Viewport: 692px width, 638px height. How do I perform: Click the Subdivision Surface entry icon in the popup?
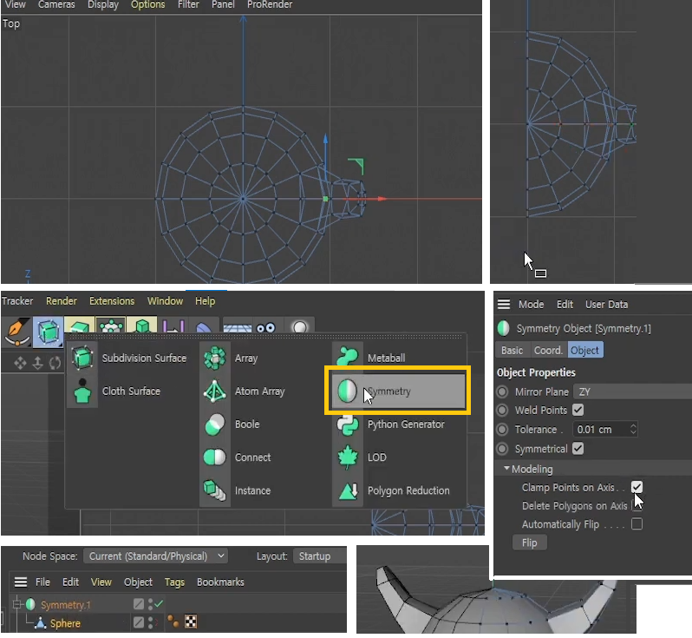(x=82, y=358)
